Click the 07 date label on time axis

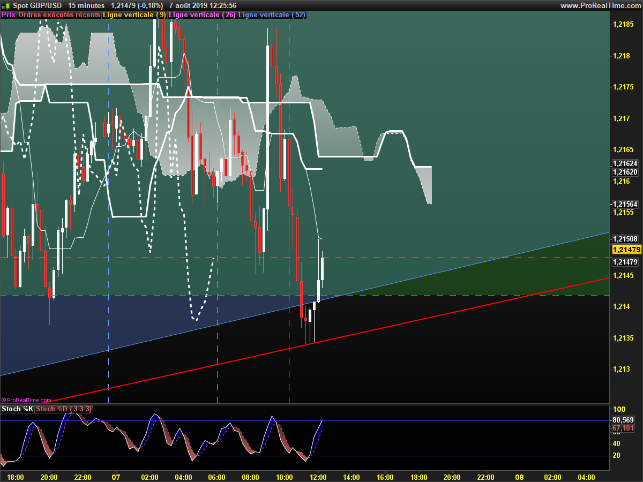point(116,477)
